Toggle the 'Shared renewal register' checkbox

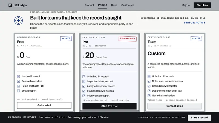click(149, 86)
